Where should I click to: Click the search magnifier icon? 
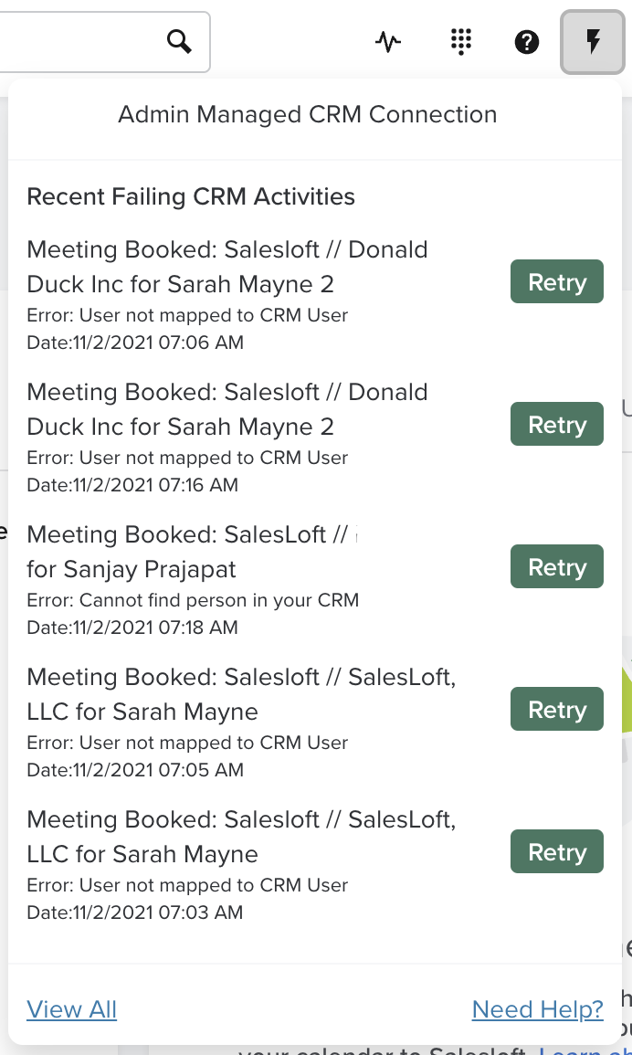coord(179,42)
